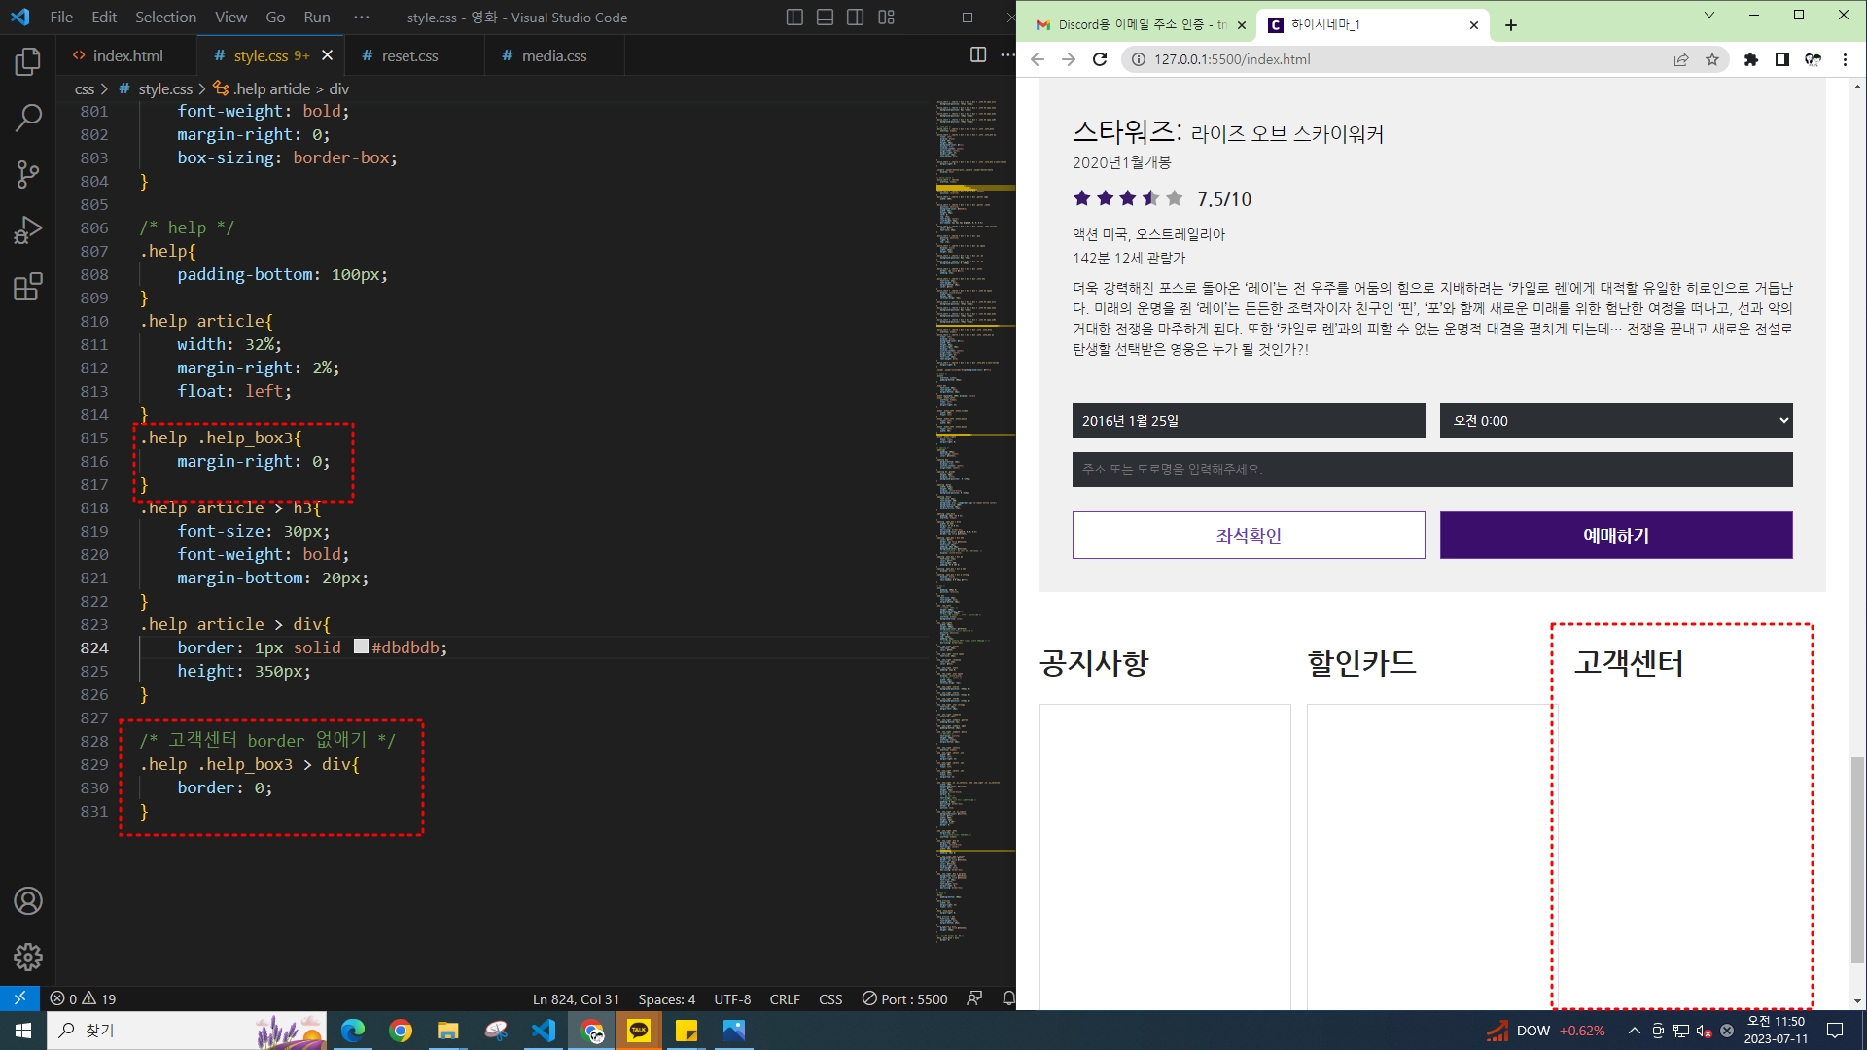Open the Source Control view
Screen dimensions: 1867x1050
point(28,174)
